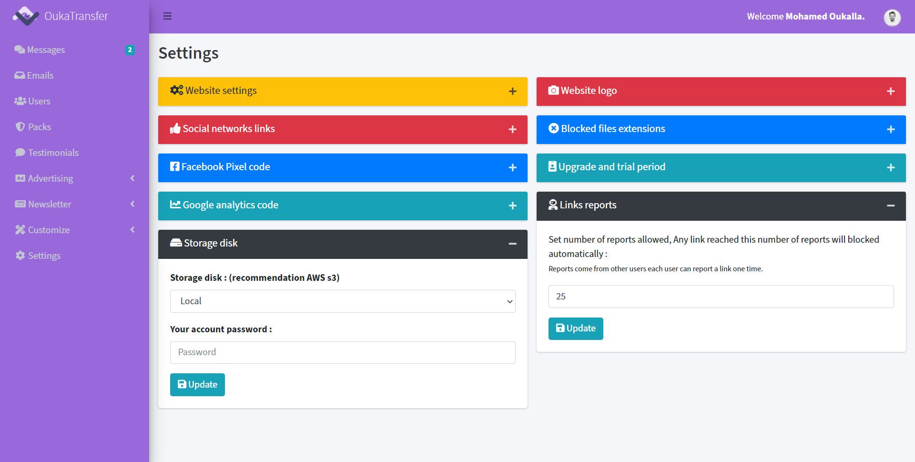Screen dimensions: 915x462
Task: Click the unread messages badge 2
Action: tap(130, 50)
